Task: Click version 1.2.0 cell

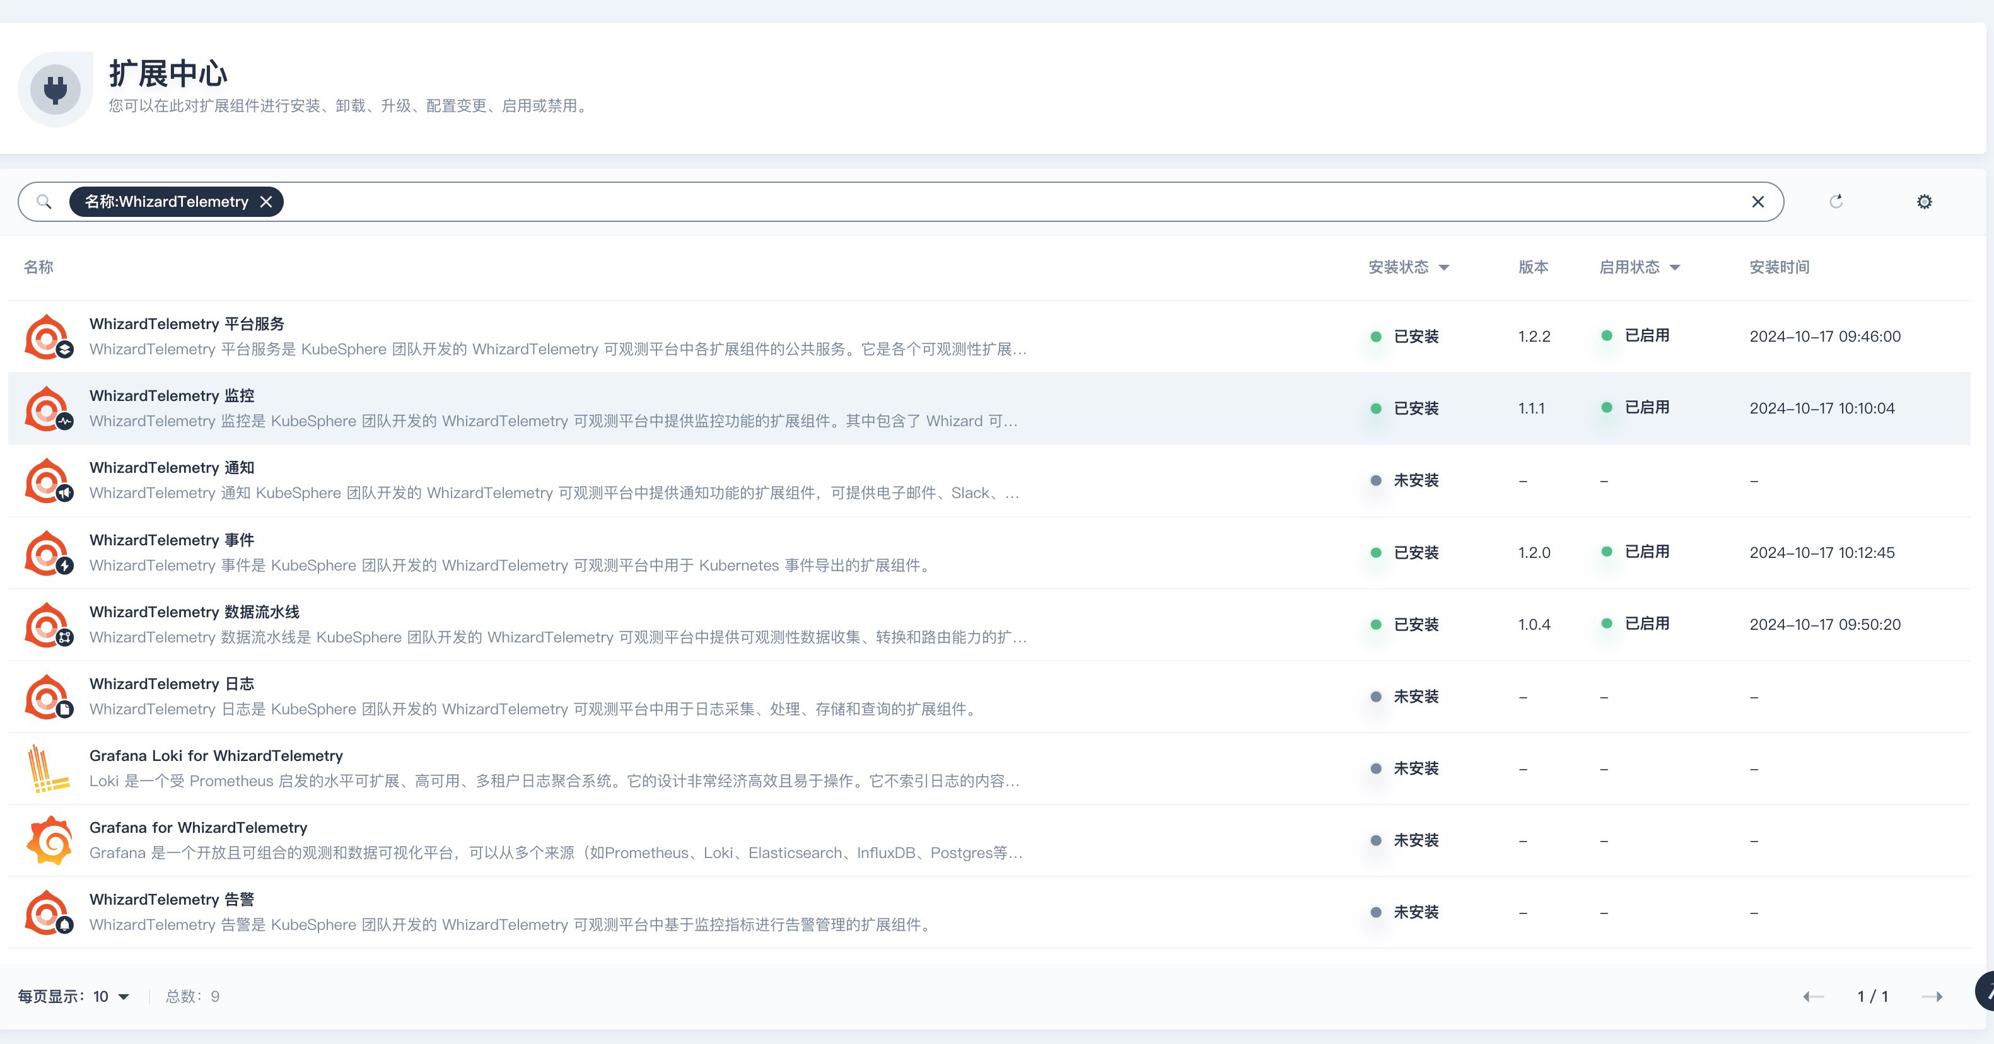Action: (x=1534, y=552)
